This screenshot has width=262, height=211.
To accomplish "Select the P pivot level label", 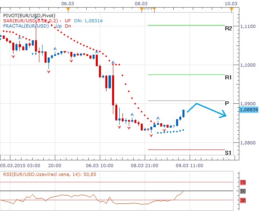I will pos(227,103).
